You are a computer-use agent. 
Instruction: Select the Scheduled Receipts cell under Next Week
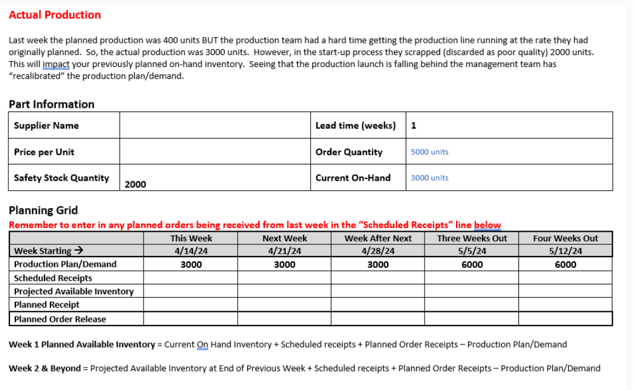pyautogui.click(x=285, y=277)
